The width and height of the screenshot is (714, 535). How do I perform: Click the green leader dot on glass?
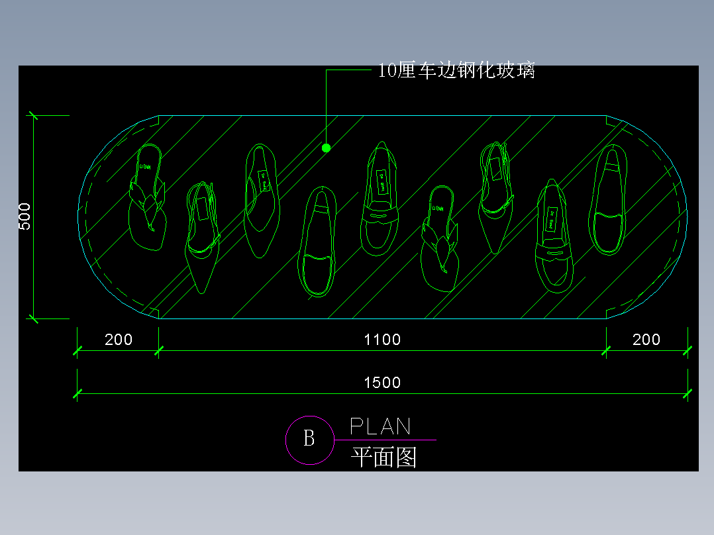click(326, 148)
